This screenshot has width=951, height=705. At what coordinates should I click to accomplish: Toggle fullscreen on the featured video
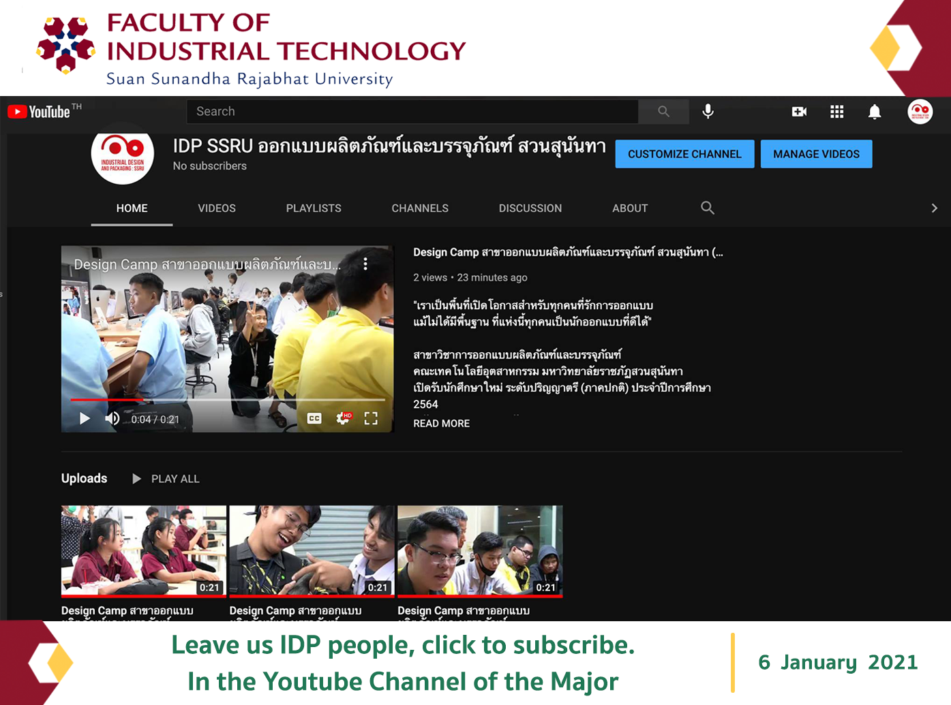(x=371, y=418)
